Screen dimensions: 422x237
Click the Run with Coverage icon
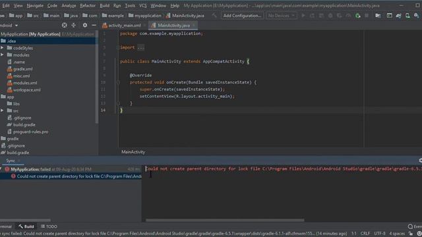click(340, 16)
